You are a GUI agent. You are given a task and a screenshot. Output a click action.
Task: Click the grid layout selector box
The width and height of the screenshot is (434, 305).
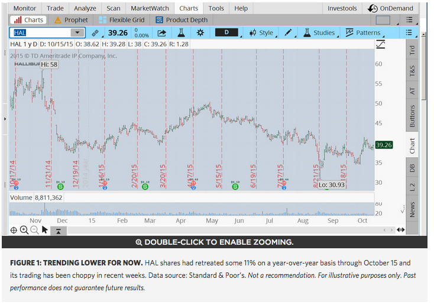point(383,20)
